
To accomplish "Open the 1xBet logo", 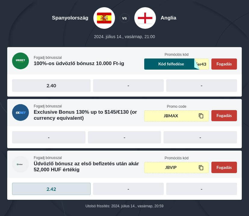I will click(20, 112).
